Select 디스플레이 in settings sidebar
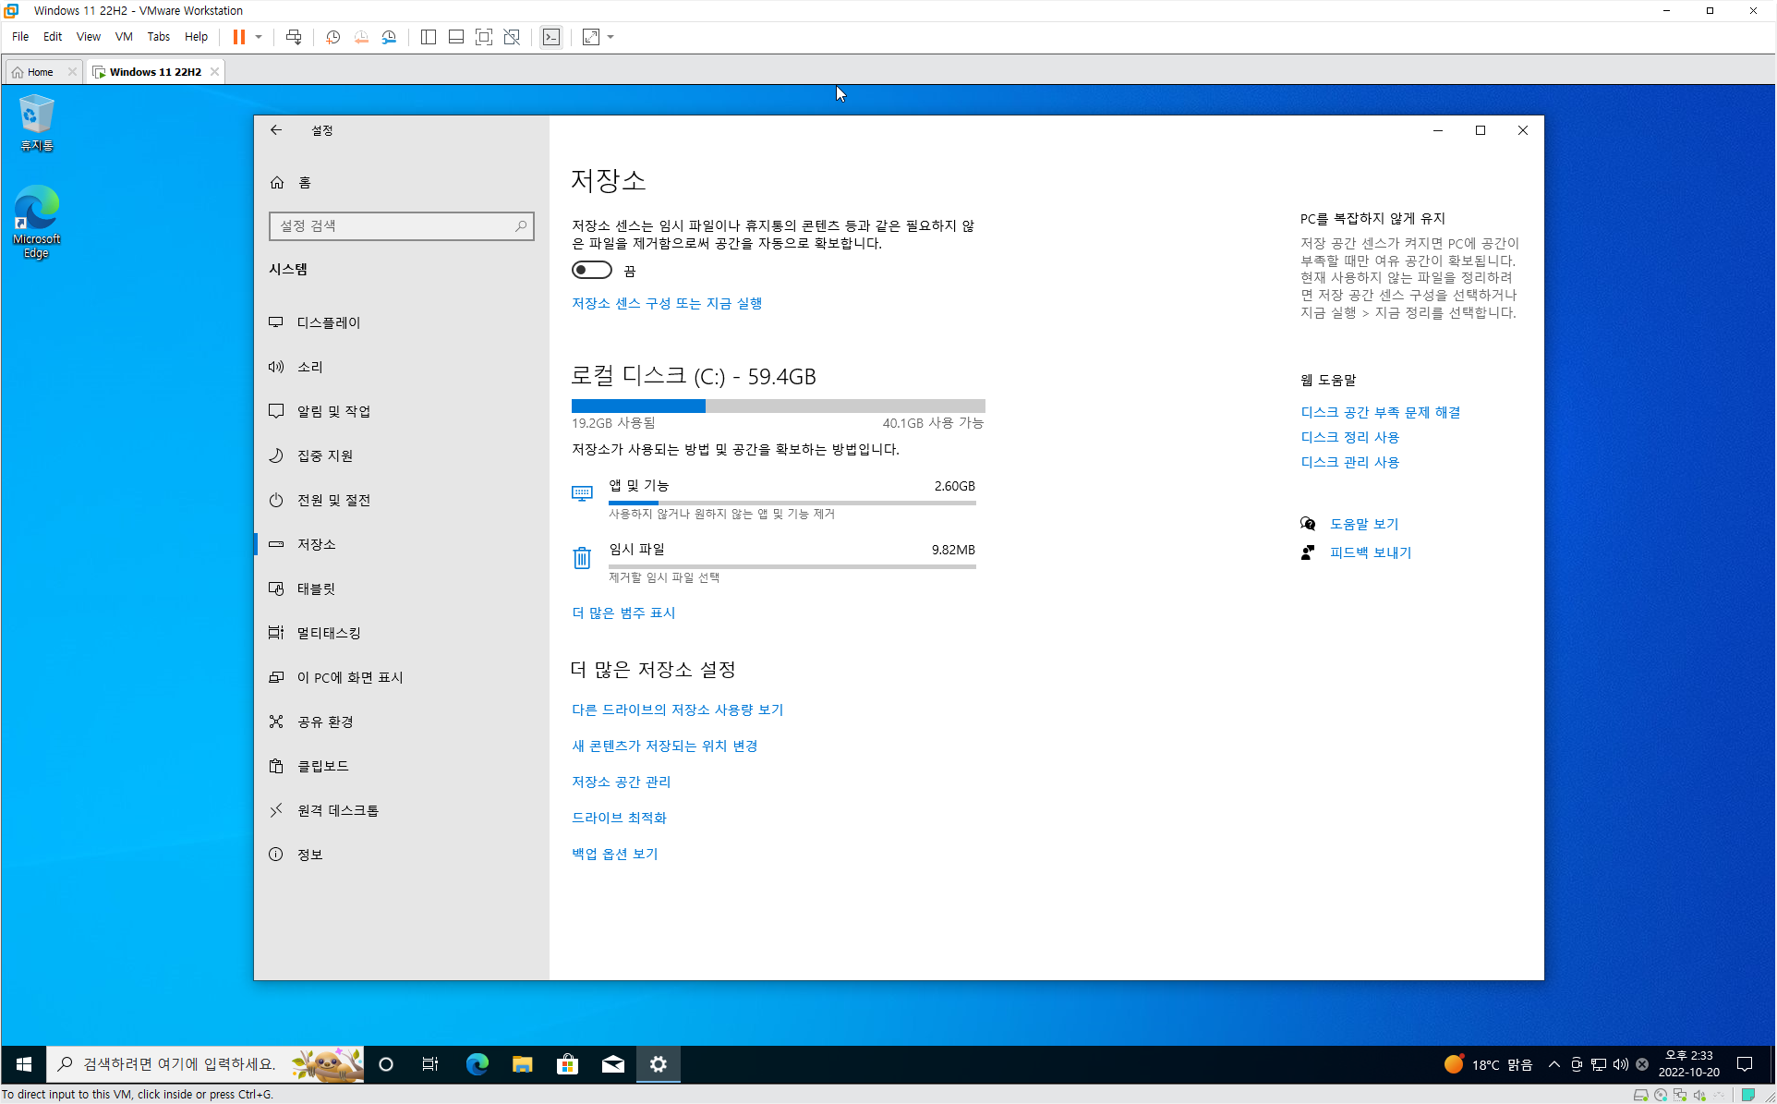This screenshot has height=1104, width=1777. [x=329, y=322]
